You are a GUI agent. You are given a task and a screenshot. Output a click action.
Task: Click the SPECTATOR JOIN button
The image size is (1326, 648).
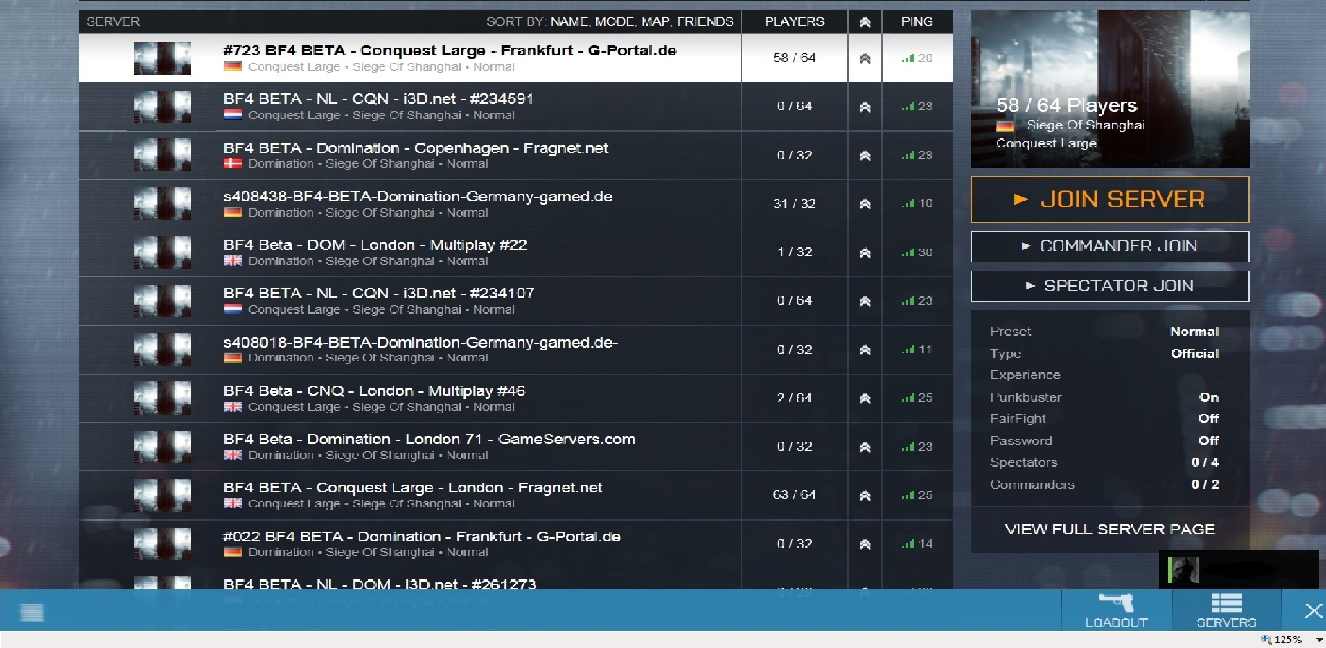point(1110,286)
